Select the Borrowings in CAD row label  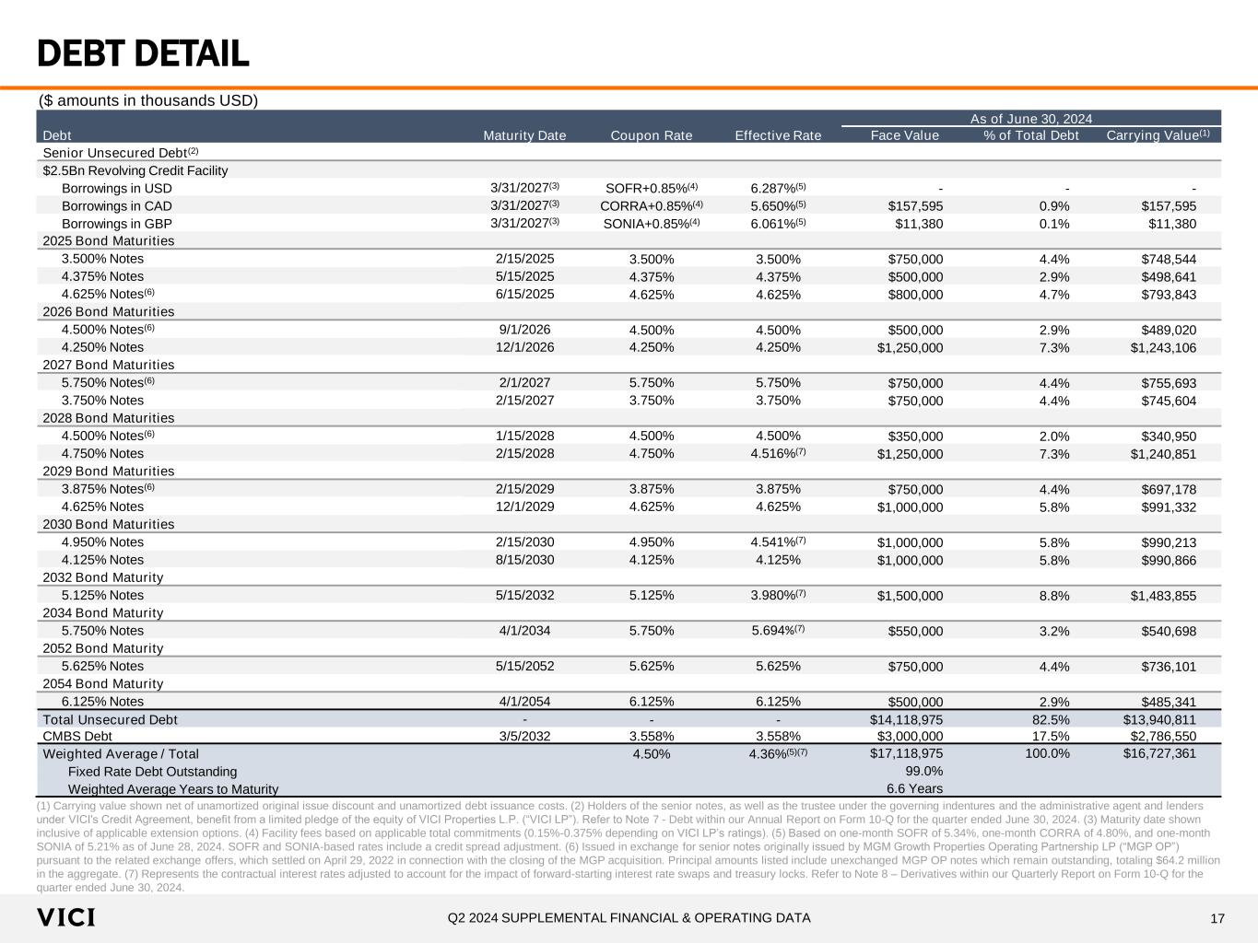pos(116,206)
